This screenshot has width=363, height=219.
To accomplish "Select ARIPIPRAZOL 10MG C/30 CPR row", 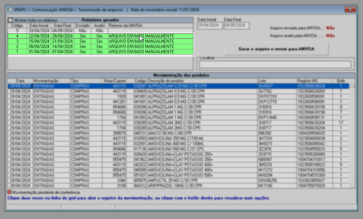I will (x=178, y=186).
